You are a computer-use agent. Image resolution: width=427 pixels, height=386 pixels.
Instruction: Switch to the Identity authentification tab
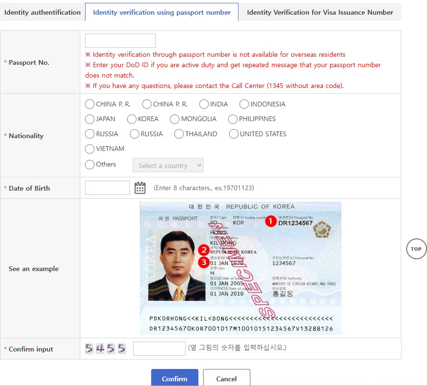43,12
